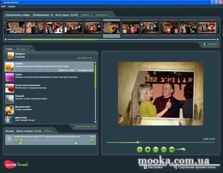Click the 01:02 / 03:32 time readout

click(209, 139)
